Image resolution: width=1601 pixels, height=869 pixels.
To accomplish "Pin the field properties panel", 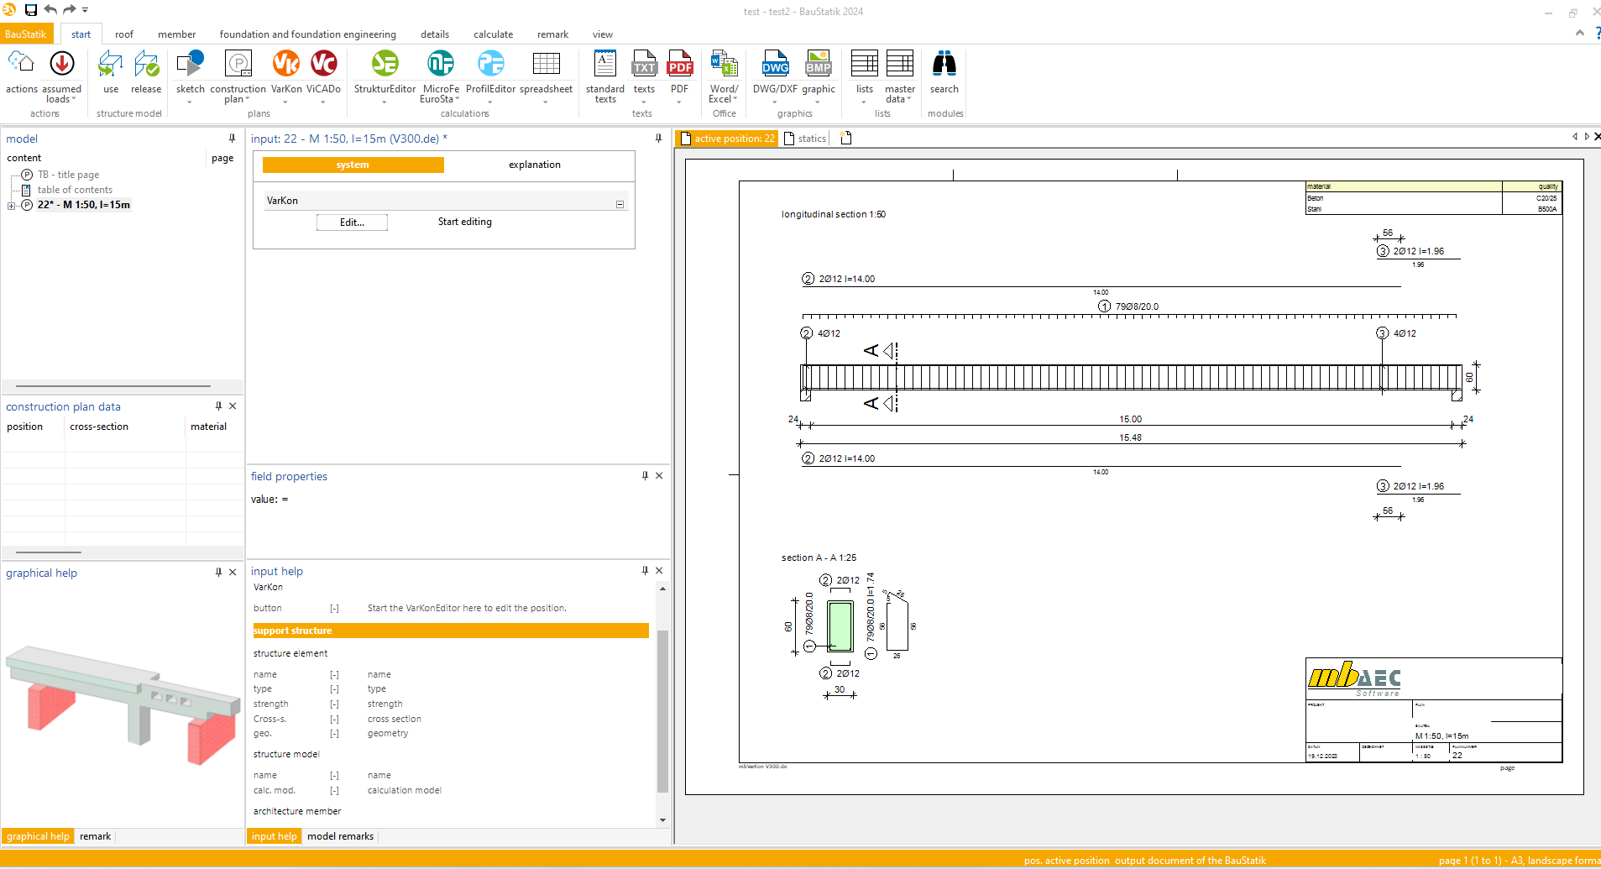I will [x=645, y=476].
